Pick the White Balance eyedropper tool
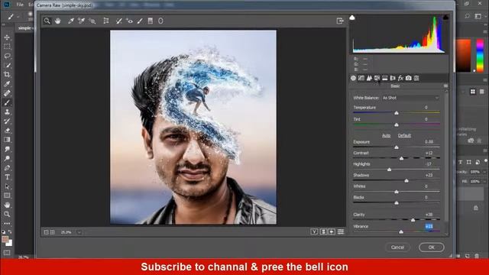The image size is (489, 275). (71, 21)
